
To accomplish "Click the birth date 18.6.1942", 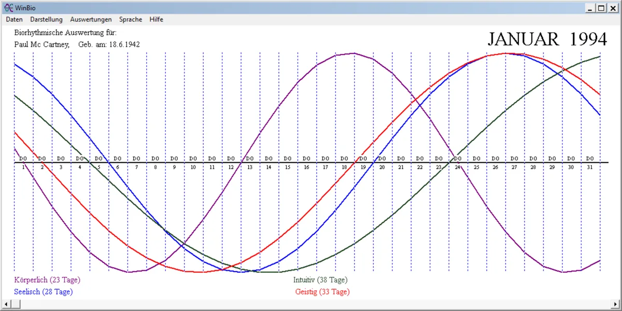I will coord(124,44).
